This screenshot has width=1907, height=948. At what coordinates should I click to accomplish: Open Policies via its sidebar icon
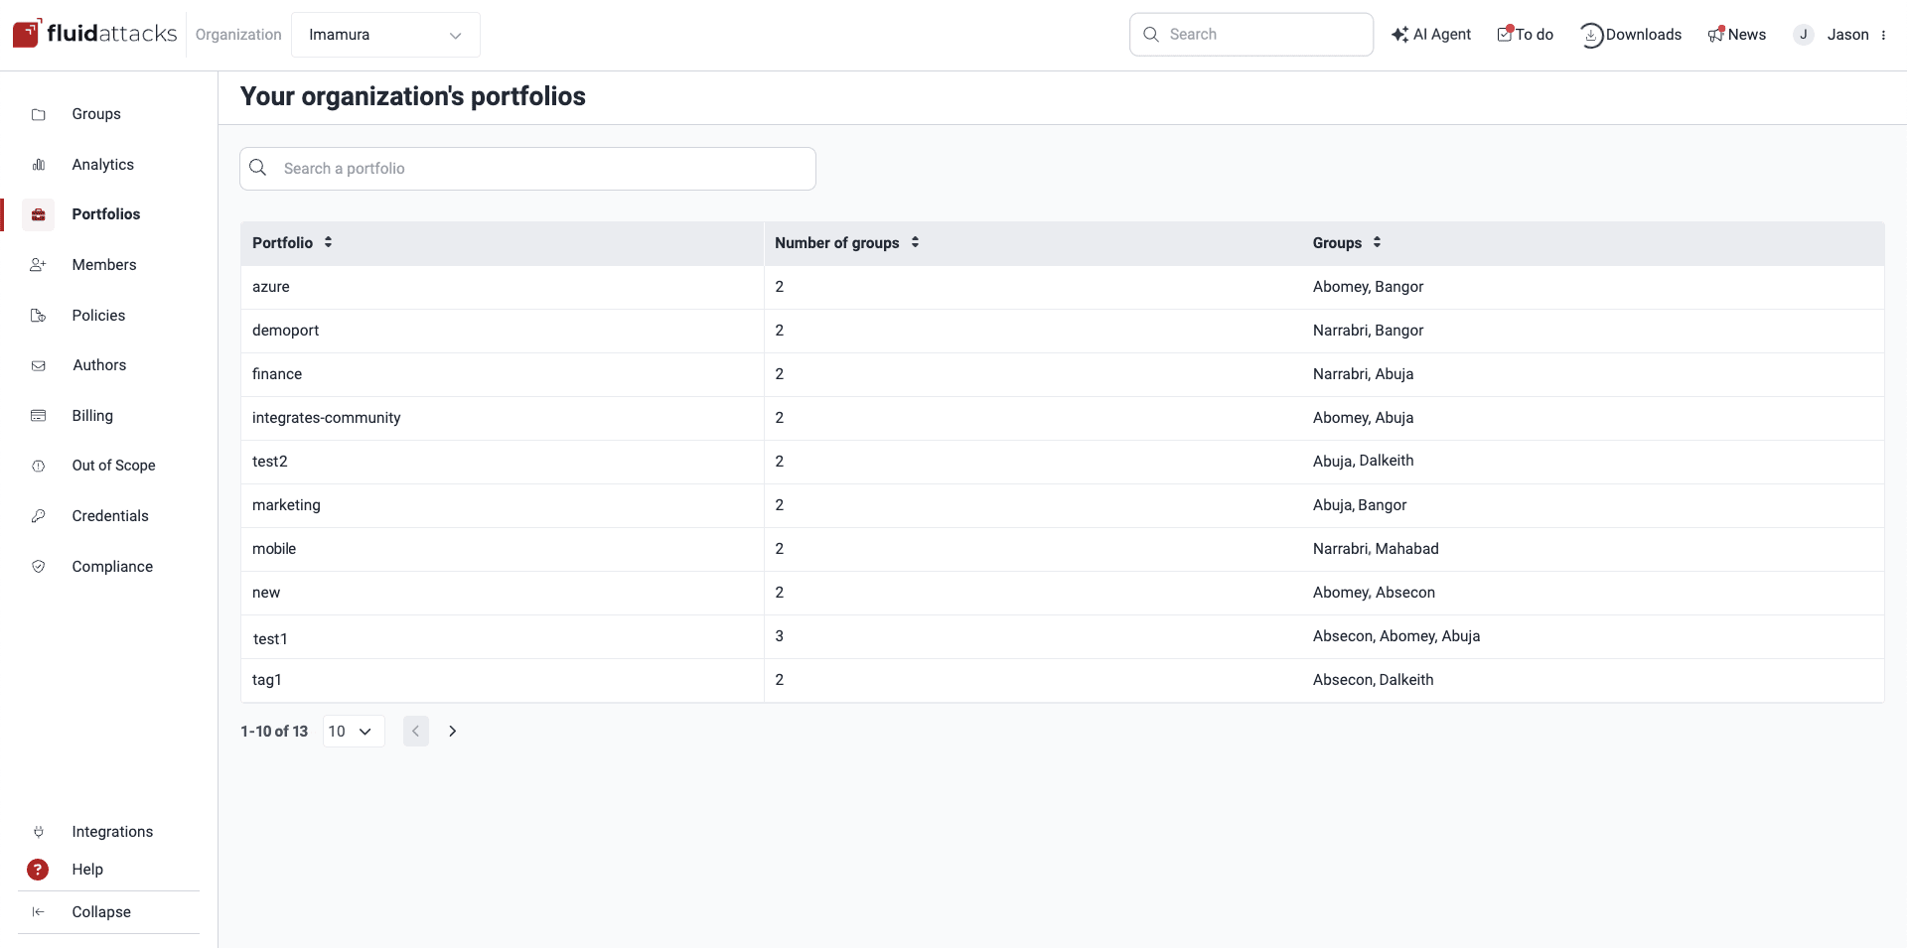tap(38, 315)
